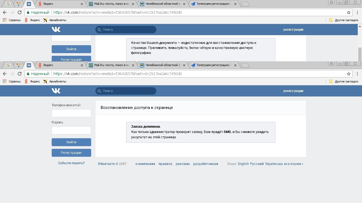Click the Регистрация button below Войти in the lower window

coord(71,153)
